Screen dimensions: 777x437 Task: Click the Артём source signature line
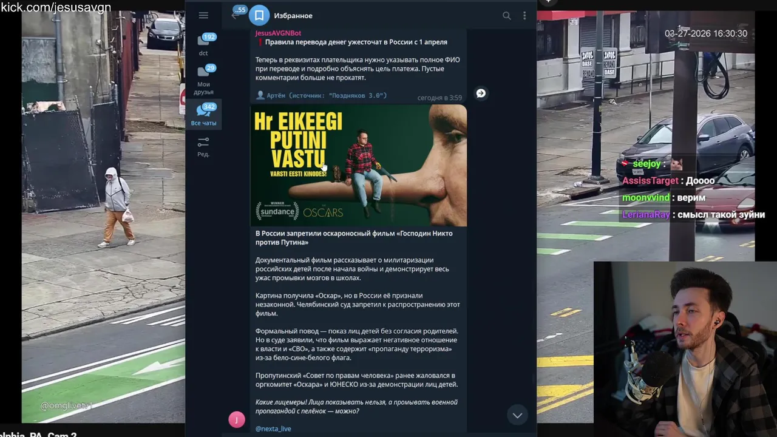click(x=321, y=95)
